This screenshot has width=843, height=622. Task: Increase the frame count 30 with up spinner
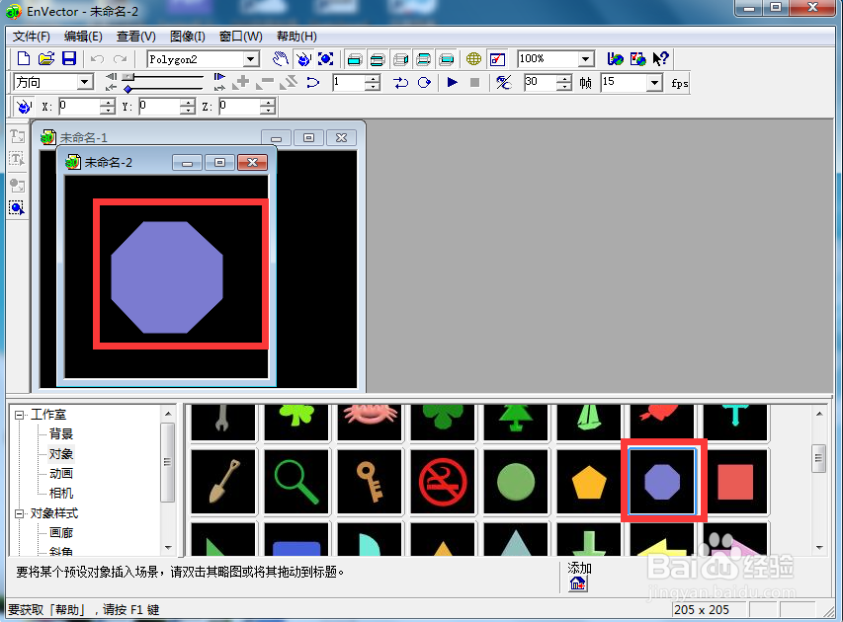pos(564,78)
